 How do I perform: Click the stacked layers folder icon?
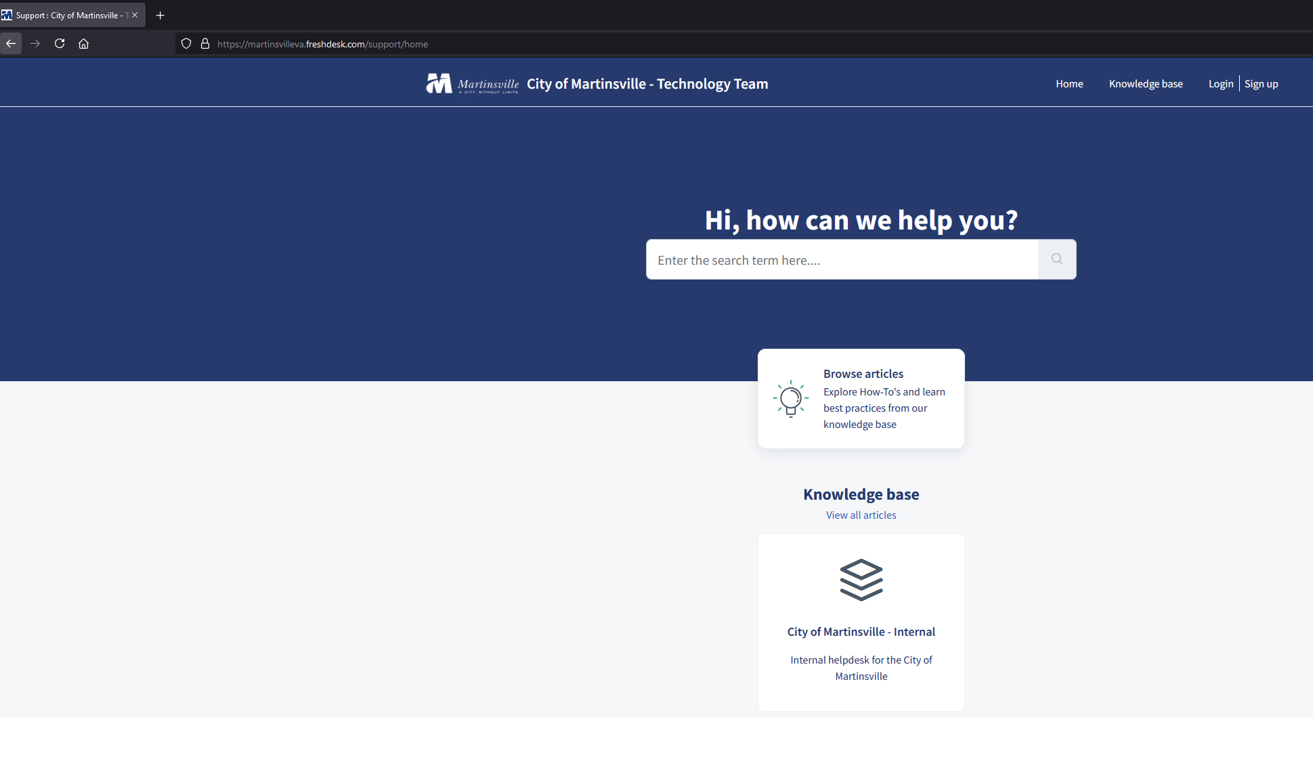[x=861, y=580]
